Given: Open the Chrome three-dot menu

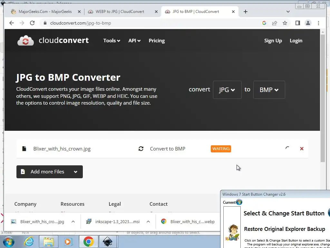Looking at the screenshot, I should (318, 23).
